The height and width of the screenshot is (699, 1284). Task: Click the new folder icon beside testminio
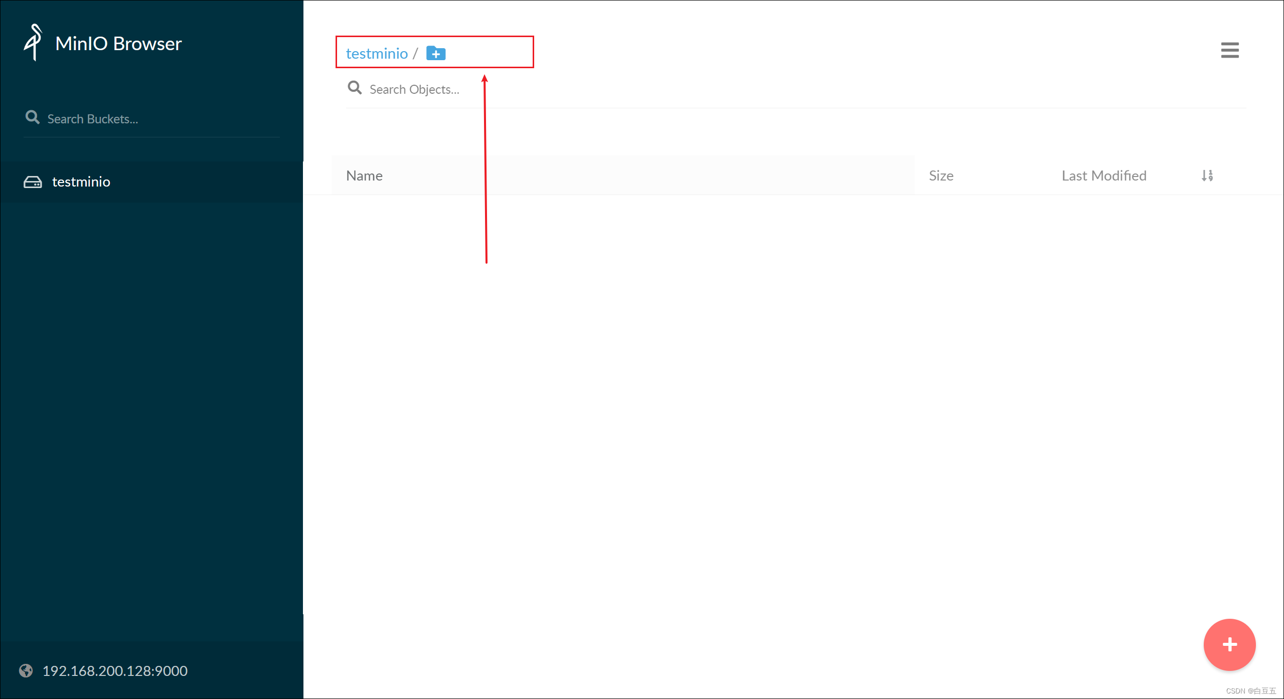click(x=436, y=53)
